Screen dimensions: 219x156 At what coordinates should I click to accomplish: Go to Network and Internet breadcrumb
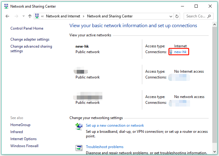tap(63, 16)
